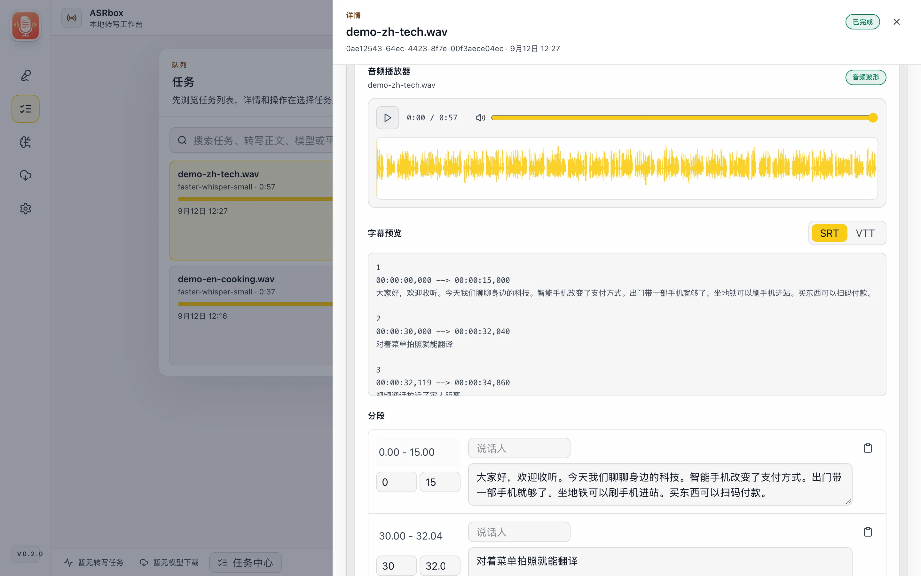Click the cloud download icon in status bar
Viewport: 921px width, 576px height.
pos(144,562)
